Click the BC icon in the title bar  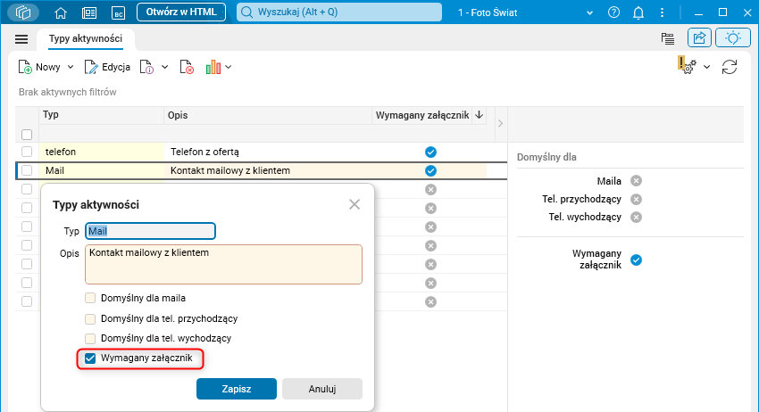[118, 12]
